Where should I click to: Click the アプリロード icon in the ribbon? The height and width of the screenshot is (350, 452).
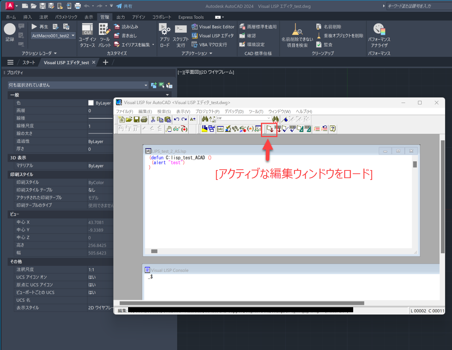pos(164,34)
